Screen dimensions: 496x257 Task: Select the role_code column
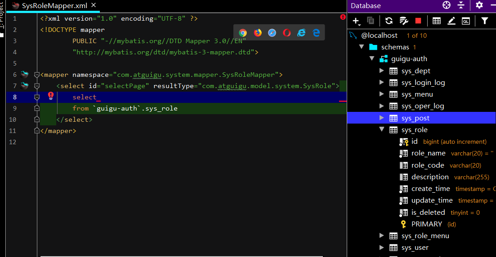click(421, 165)
